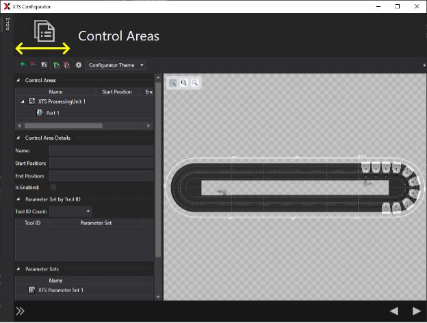
Task: Click the Part 1 icon
Action: (x=40, y=112)
